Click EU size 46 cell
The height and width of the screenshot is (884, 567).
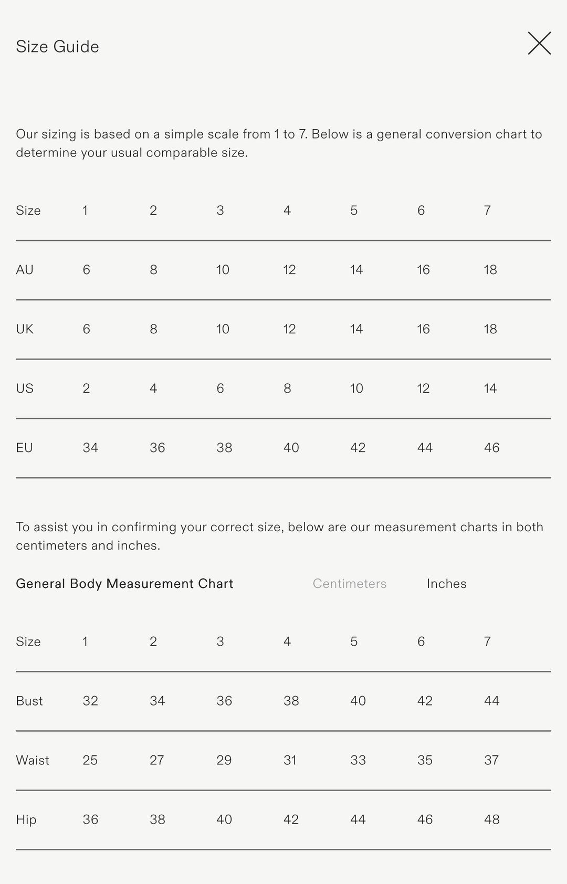(492, 448)
